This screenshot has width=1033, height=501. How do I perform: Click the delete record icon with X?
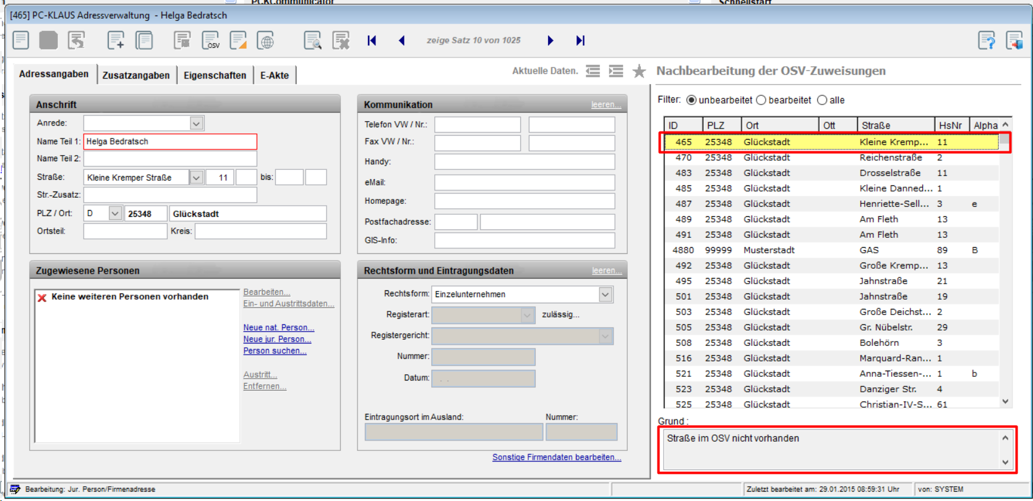coord(341,41)
